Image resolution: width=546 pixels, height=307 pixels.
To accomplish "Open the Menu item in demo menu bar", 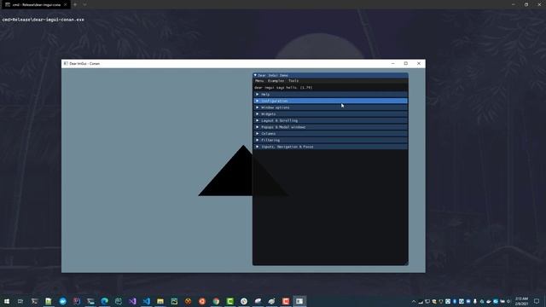I will 259,81.
